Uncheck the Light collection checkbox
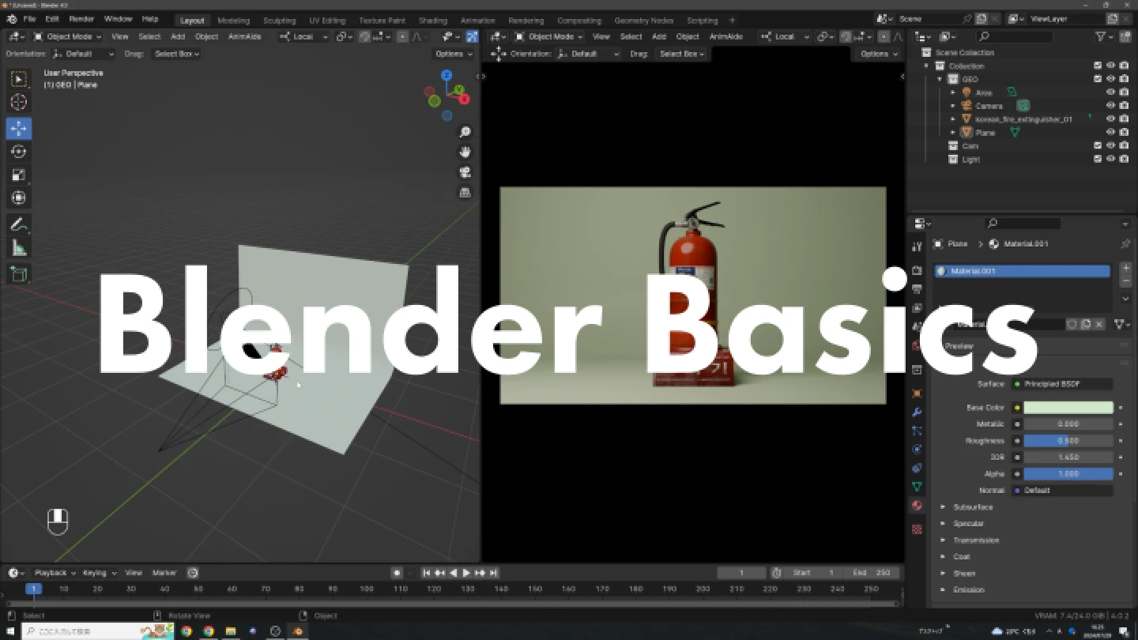Viewport: 1138px width, 640px height. point(1098,160)
